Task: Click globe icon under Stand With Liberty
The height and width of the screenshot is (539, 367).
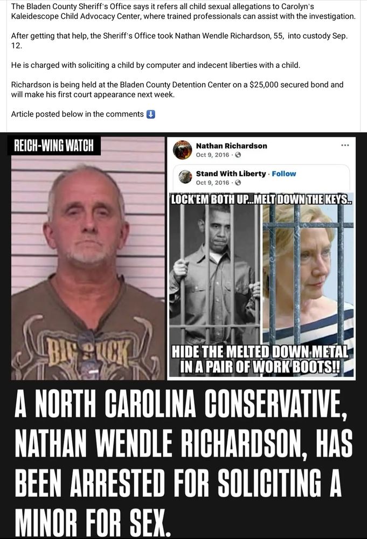Action: click(238, 183)
